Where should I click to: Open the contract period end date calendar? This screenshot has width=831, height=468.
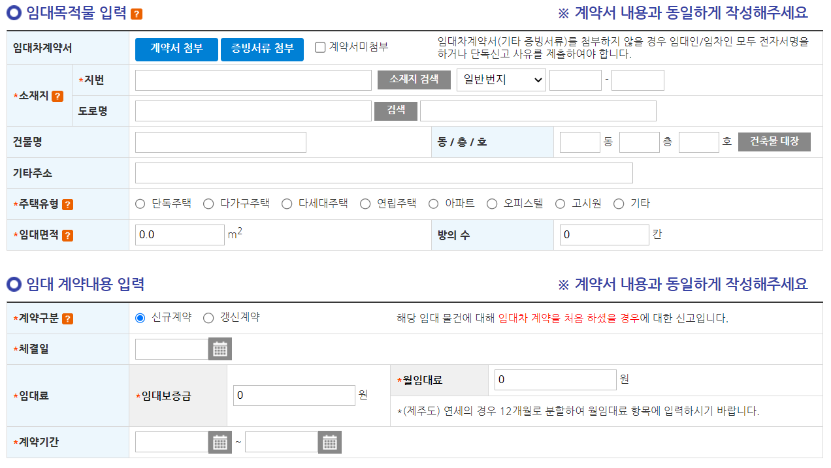pyautogui.click(x=330, y=442)
